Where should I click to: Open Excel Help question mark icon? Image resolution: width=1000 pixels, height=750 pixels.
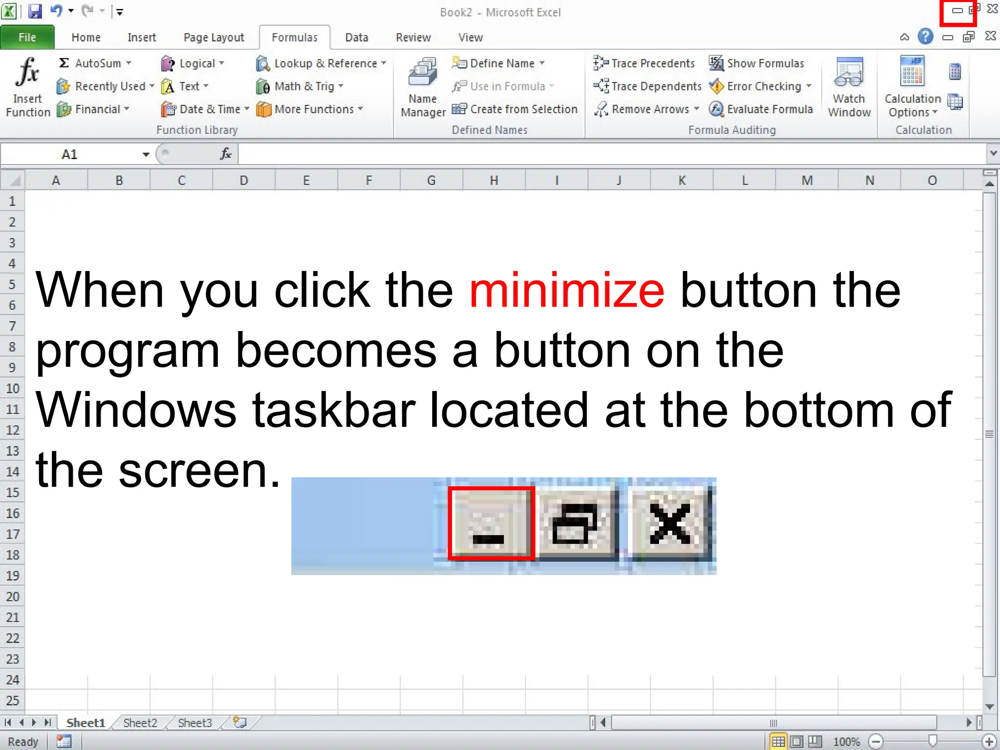click(x=925, y=37)
